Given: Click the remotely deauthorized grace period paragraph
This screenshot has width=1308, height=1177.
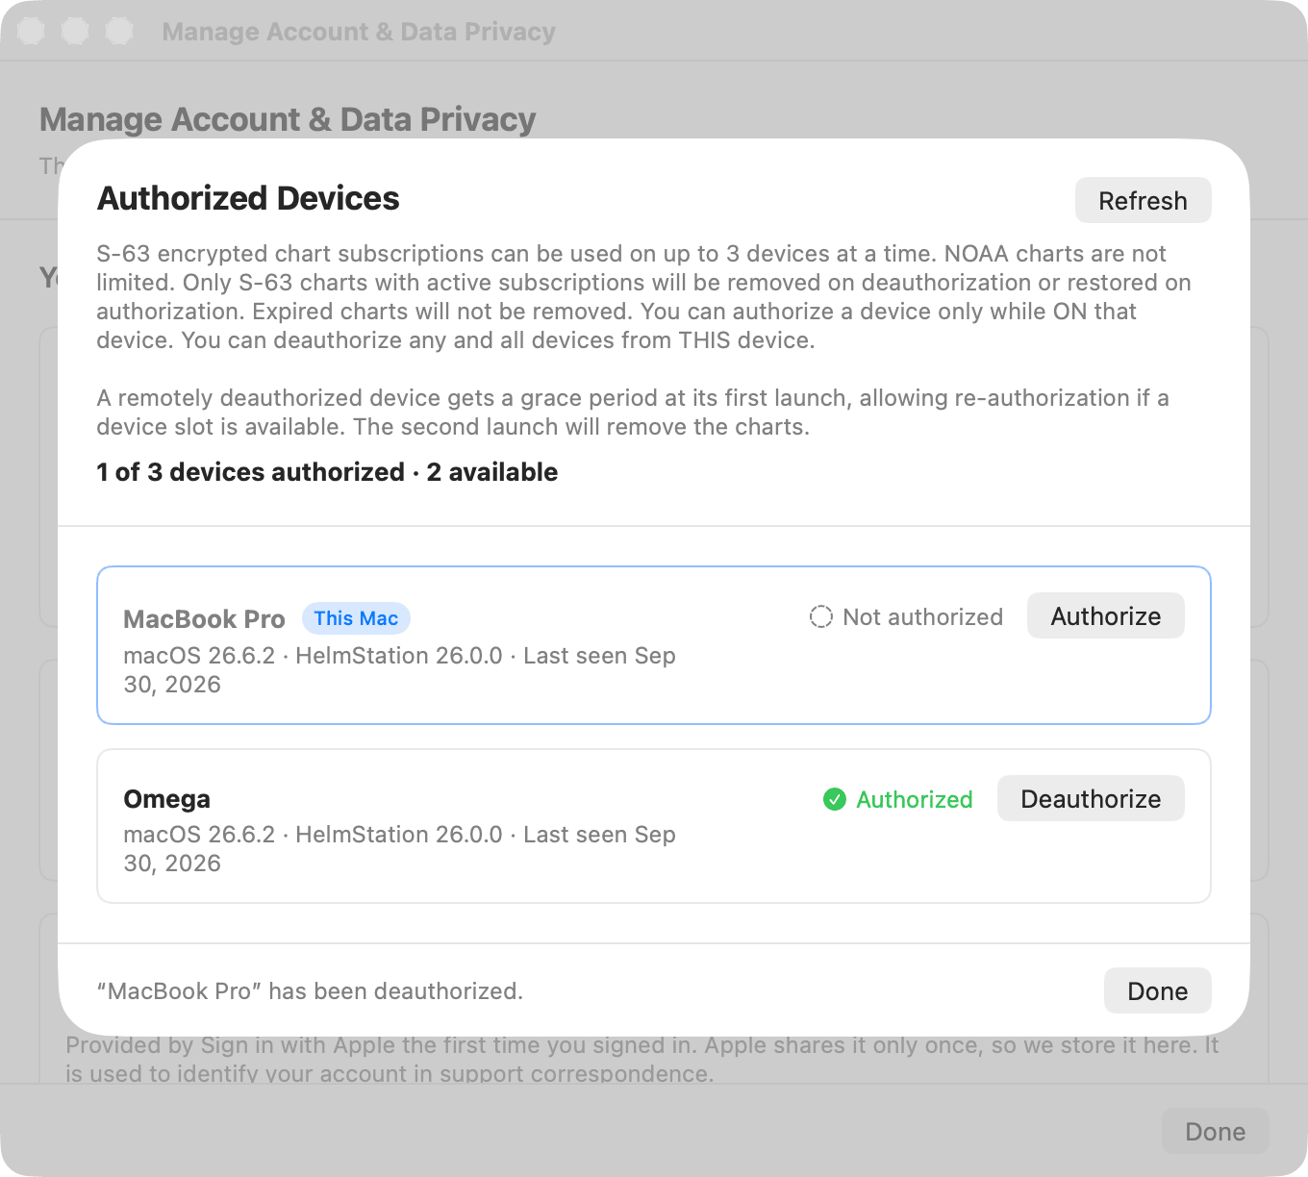Looking at the screenshot, I should coord(632,412).
